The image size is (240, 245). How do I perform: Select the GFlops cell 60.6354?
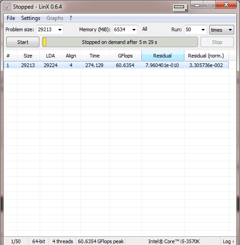[125, 65]
